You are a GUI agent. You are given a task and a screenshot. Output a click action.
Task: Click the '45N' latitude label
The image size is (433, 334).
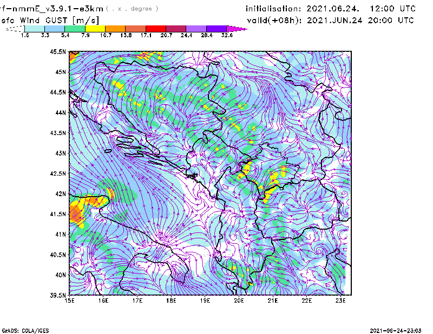click(61, 72)
